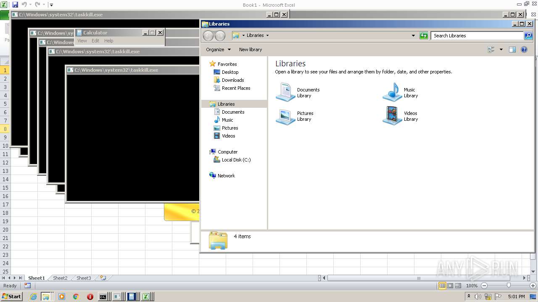Screen dimensions: 538x302
Task: Click the command prompt taskbar icon
Action: [103, 297]
